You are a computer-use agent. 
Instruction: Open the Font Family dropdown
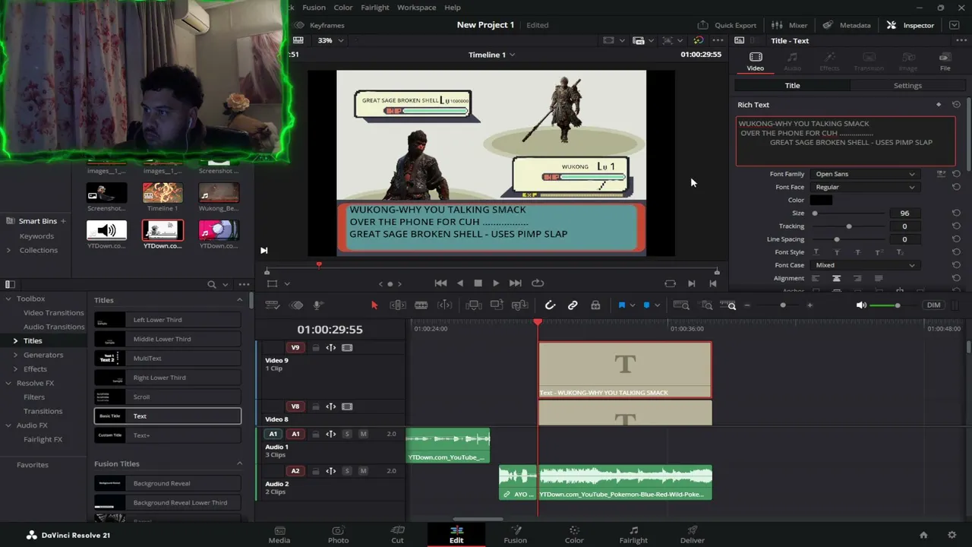pos(865,174)
